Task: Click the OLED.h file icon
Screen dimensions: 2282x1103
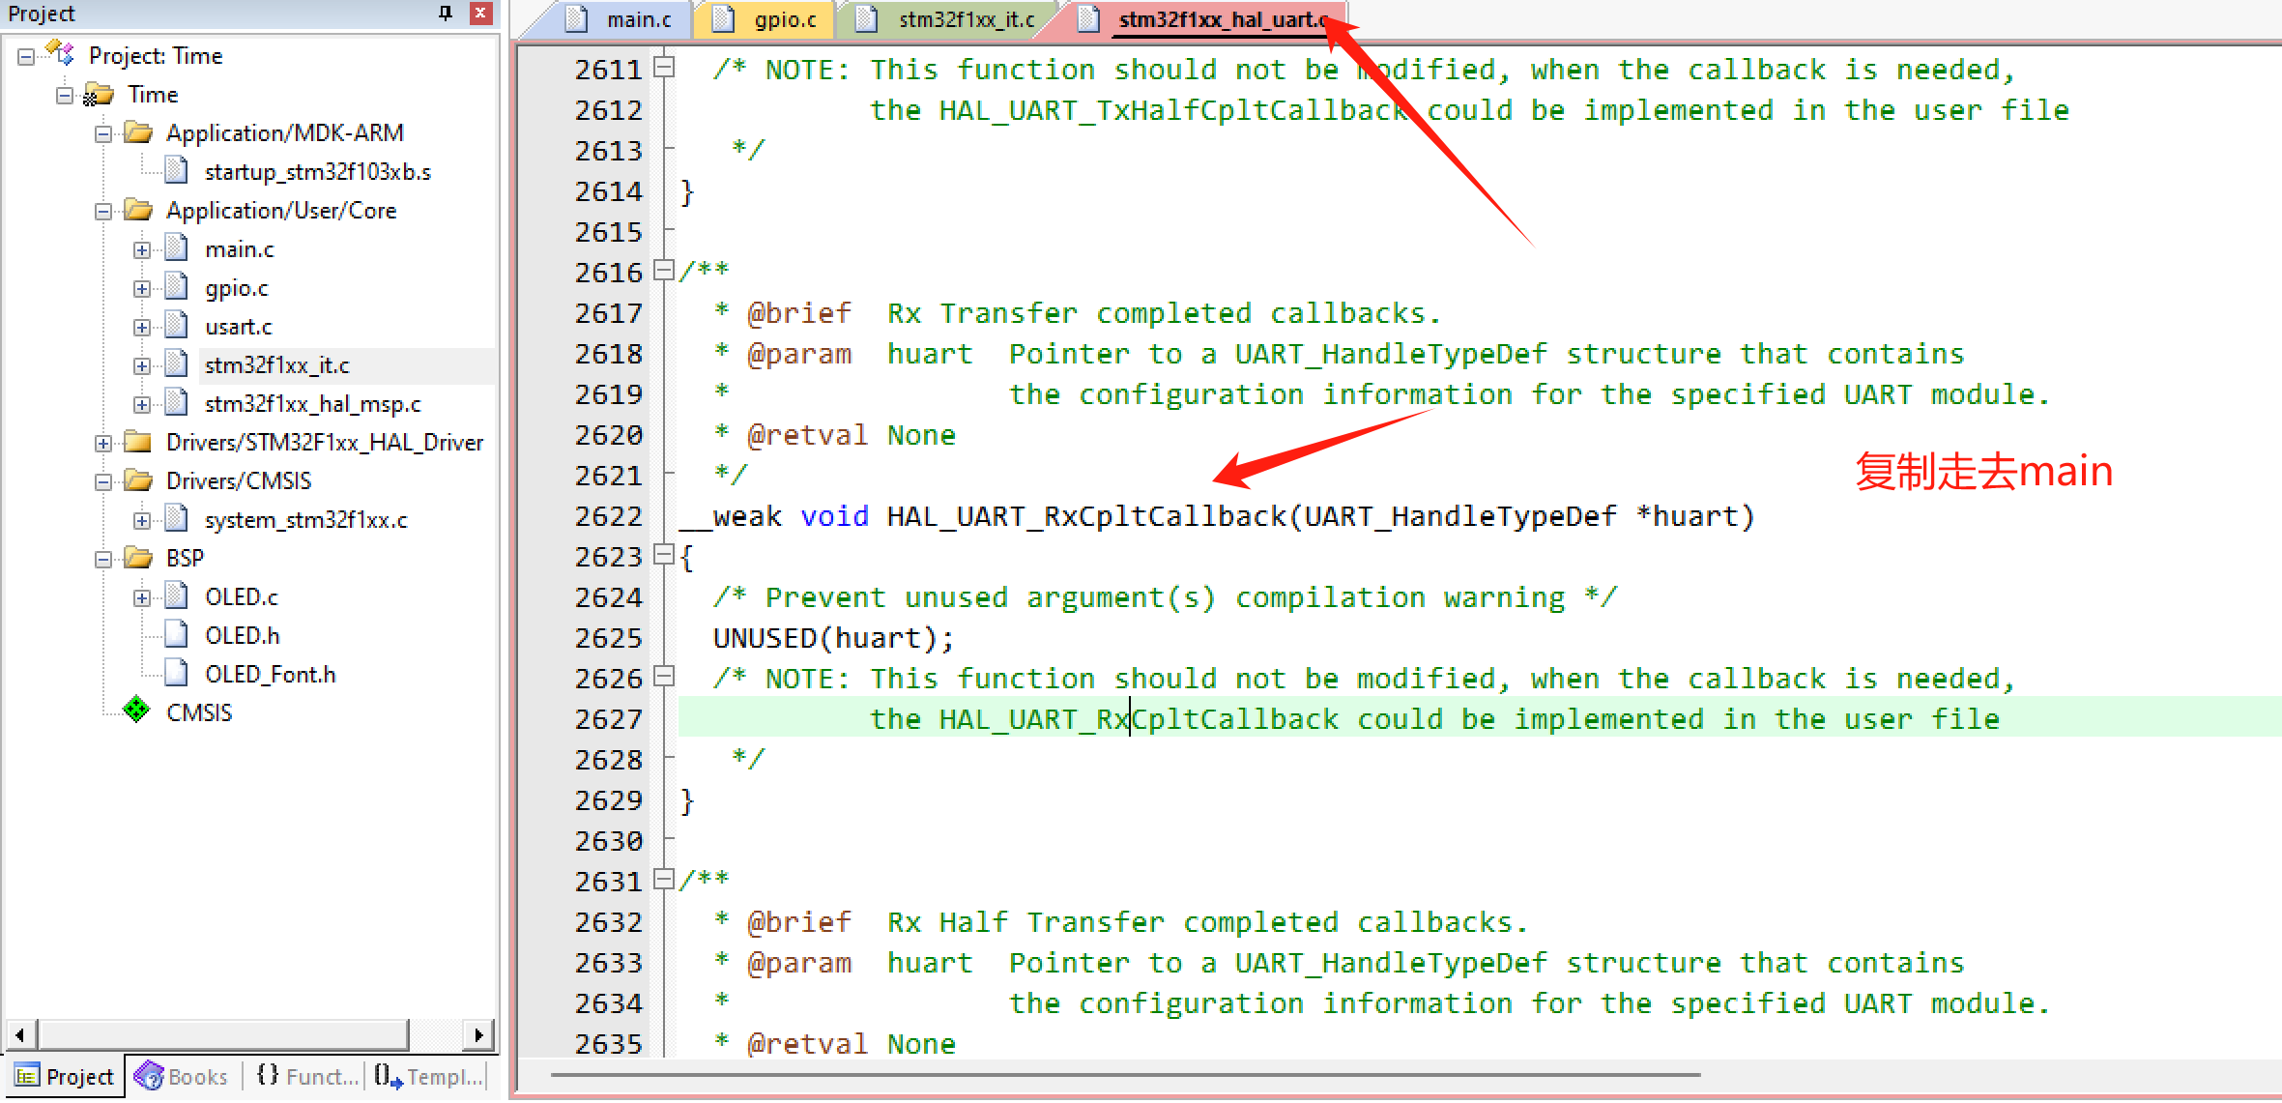Action: [176, 634]
